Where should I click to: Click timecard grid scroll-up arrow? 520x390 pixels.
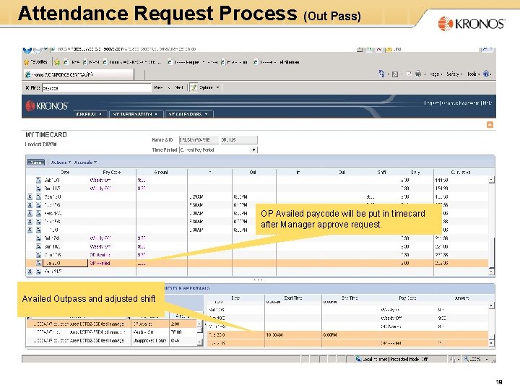[x=492, y=180]
